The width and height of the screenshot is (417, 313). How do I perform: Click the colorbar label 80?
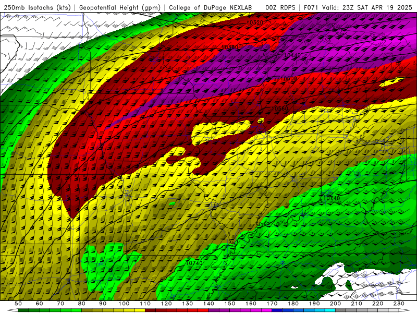(82, 304)
